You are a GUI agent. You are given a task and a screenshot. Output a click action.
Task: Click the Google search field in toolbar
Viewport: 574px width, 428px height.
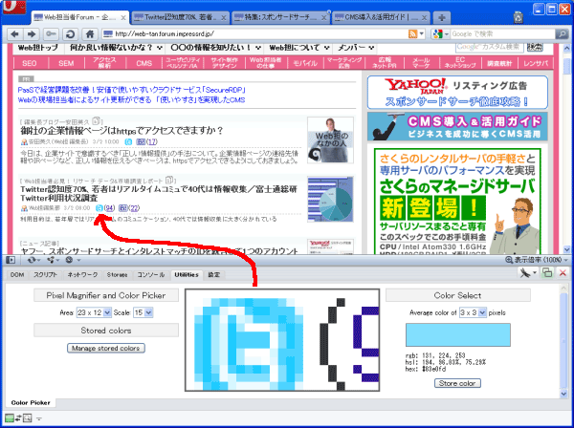(x=502, y=34)
